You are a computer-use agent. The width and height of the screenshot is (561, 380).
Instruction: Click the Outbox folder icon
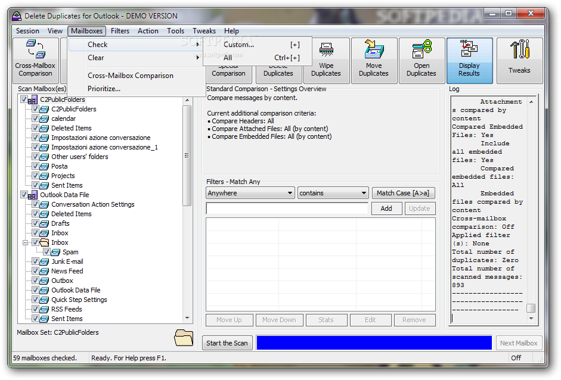click(44, 281)
